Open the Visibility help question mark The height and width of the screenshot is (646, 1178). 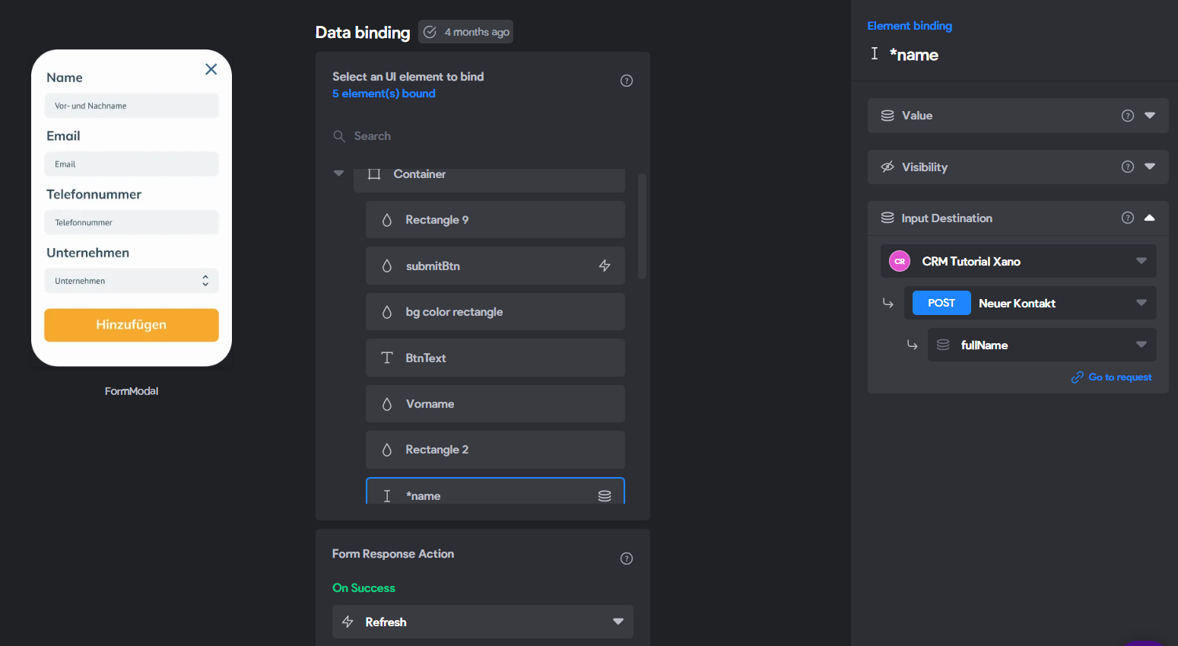click(1128, 167)
